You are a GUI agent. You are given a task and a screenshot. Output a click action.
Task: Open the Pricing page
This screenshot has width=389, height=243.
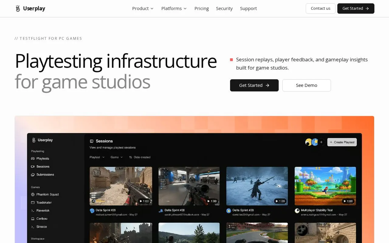[x=201, y=9]
